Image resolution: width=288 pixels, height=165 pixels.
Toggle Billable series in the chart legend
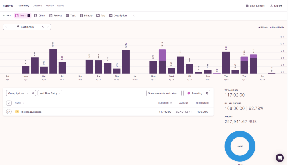pyautogui.click(x=263, y=28)
